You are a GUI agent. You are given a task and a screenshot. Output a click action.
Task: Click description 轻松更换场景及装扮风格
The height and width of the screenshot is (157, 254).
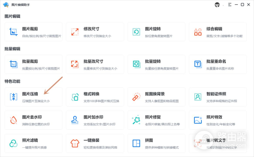click(x=100, y=147)
